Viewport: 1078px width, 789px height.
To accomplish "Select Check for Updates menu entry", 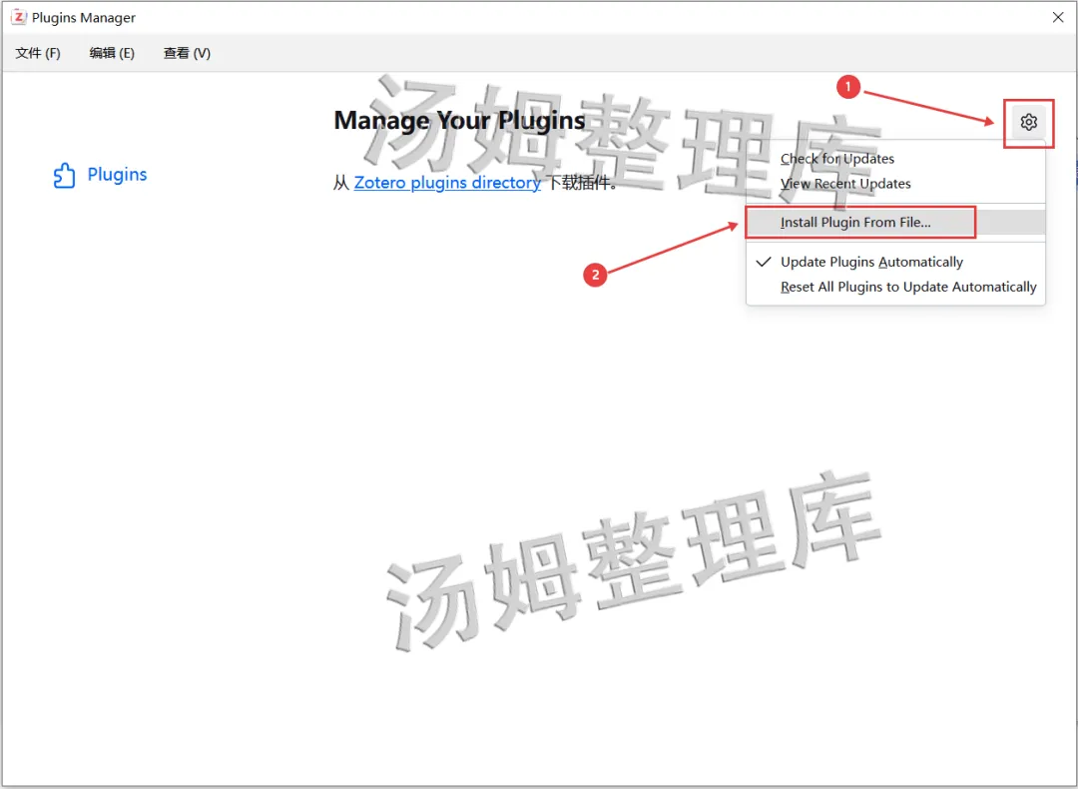I will (895, 159).
